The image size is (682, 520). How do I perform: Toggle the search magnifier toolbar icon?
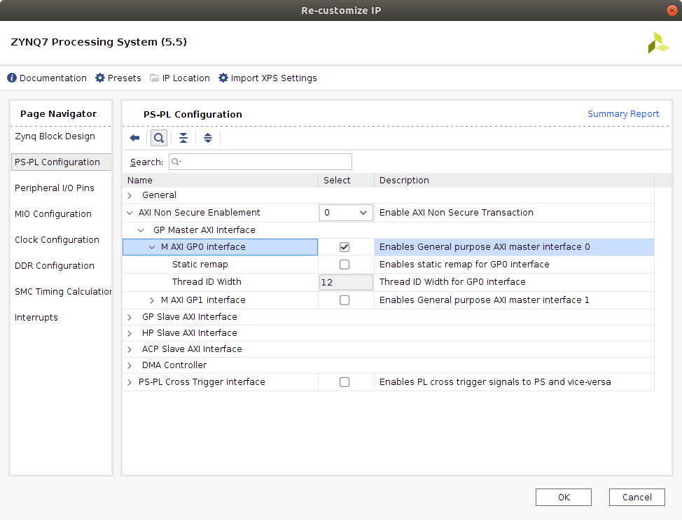pos(159,139)
